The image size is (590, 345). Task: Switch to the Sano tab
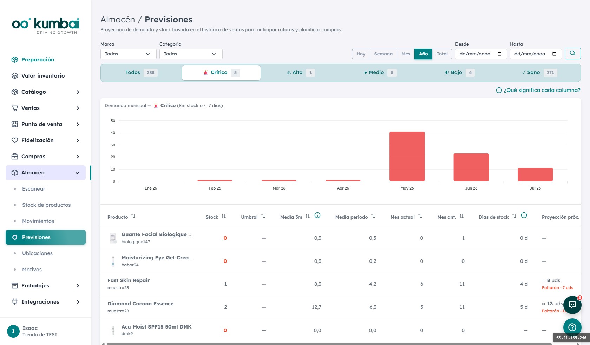(540, 73)
